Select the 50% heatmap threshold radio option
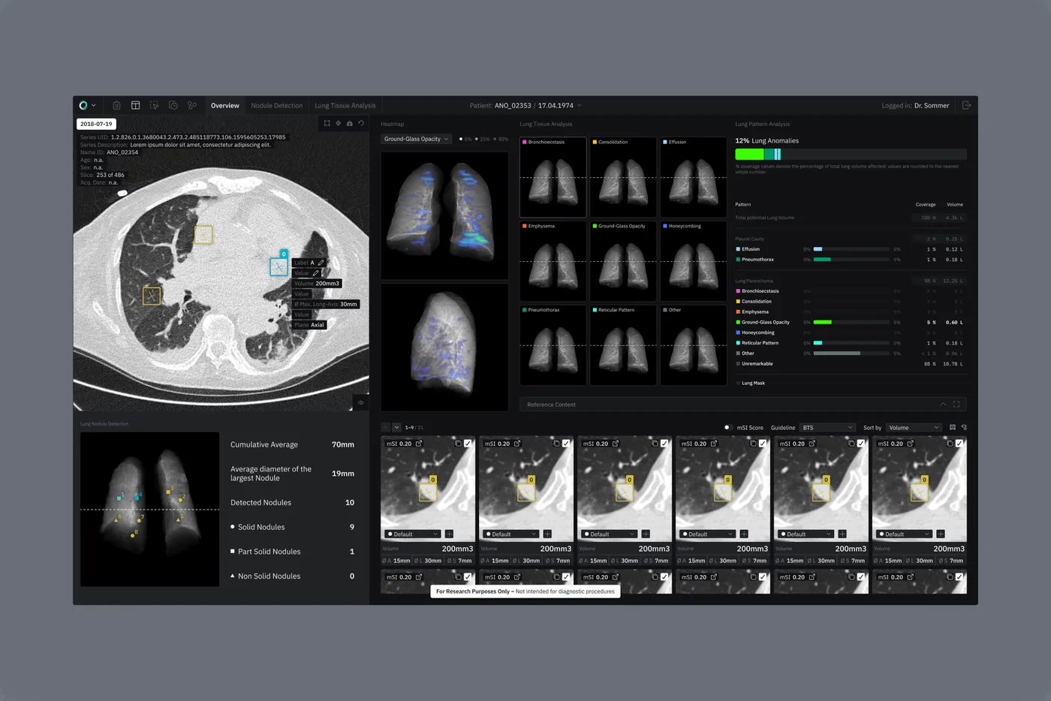Screen dimensions: 1051x701 (x=501, y=139)
